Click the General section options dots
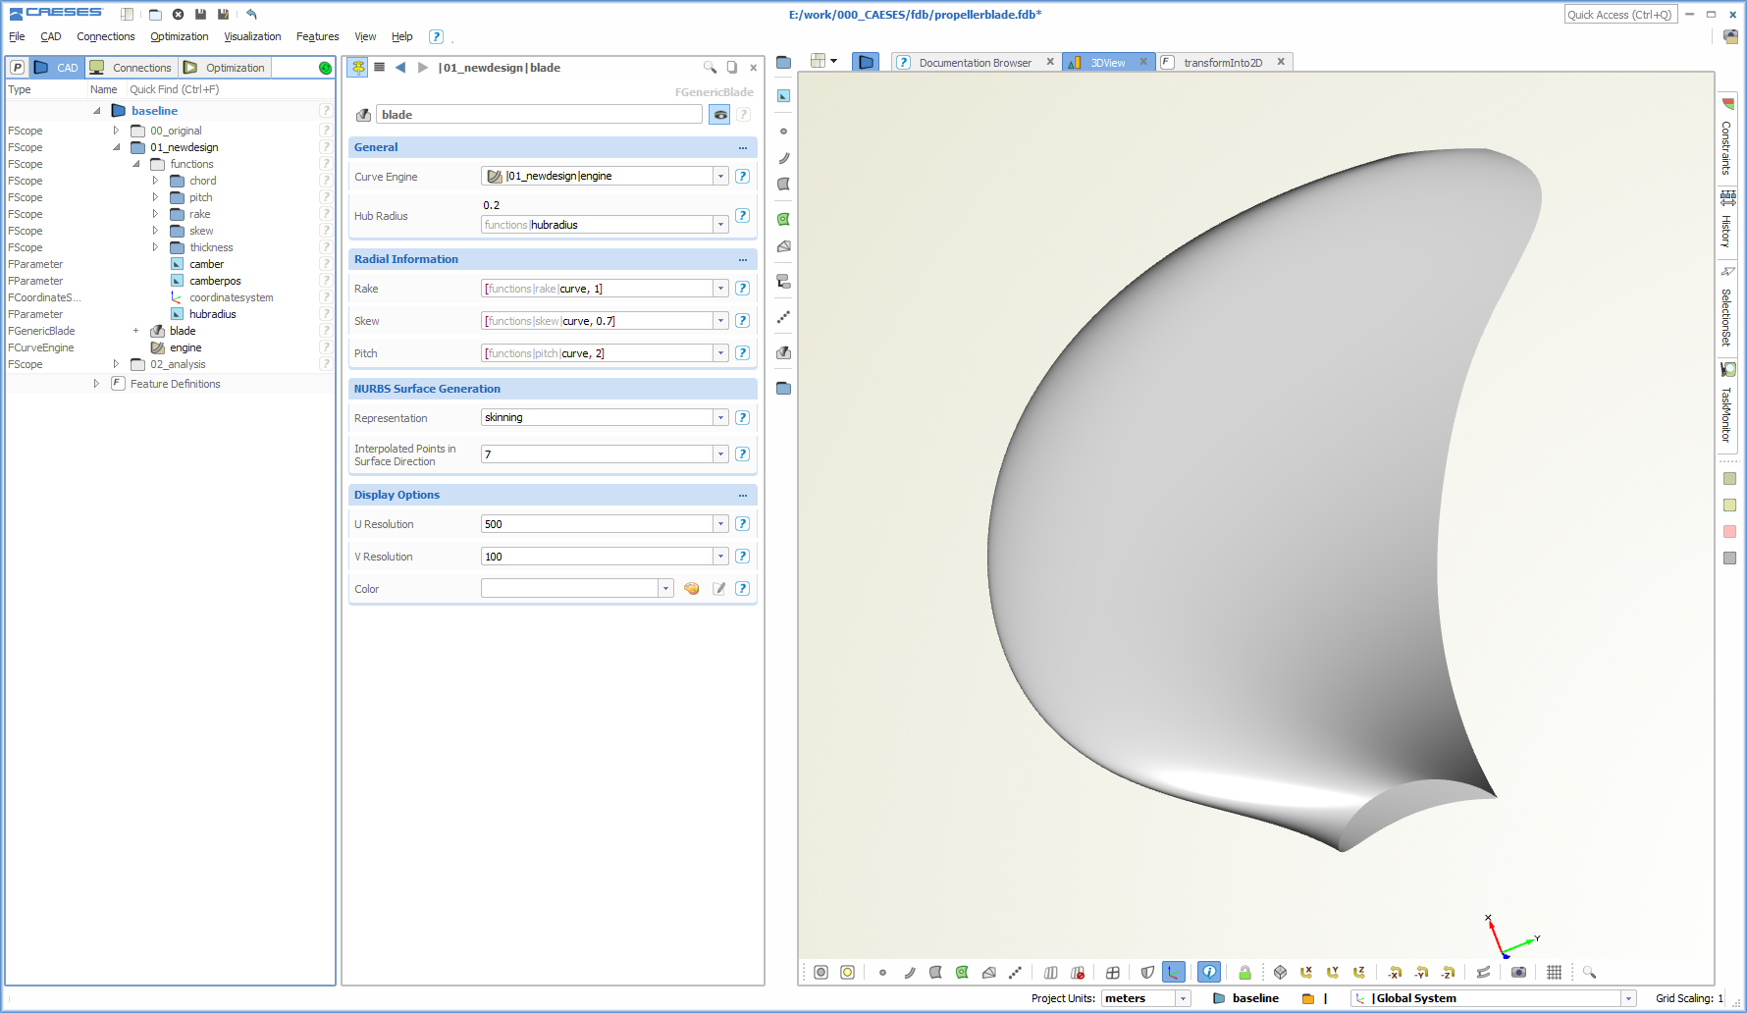The width and height of the screenshot is (1747, 1013). point(743,147)
